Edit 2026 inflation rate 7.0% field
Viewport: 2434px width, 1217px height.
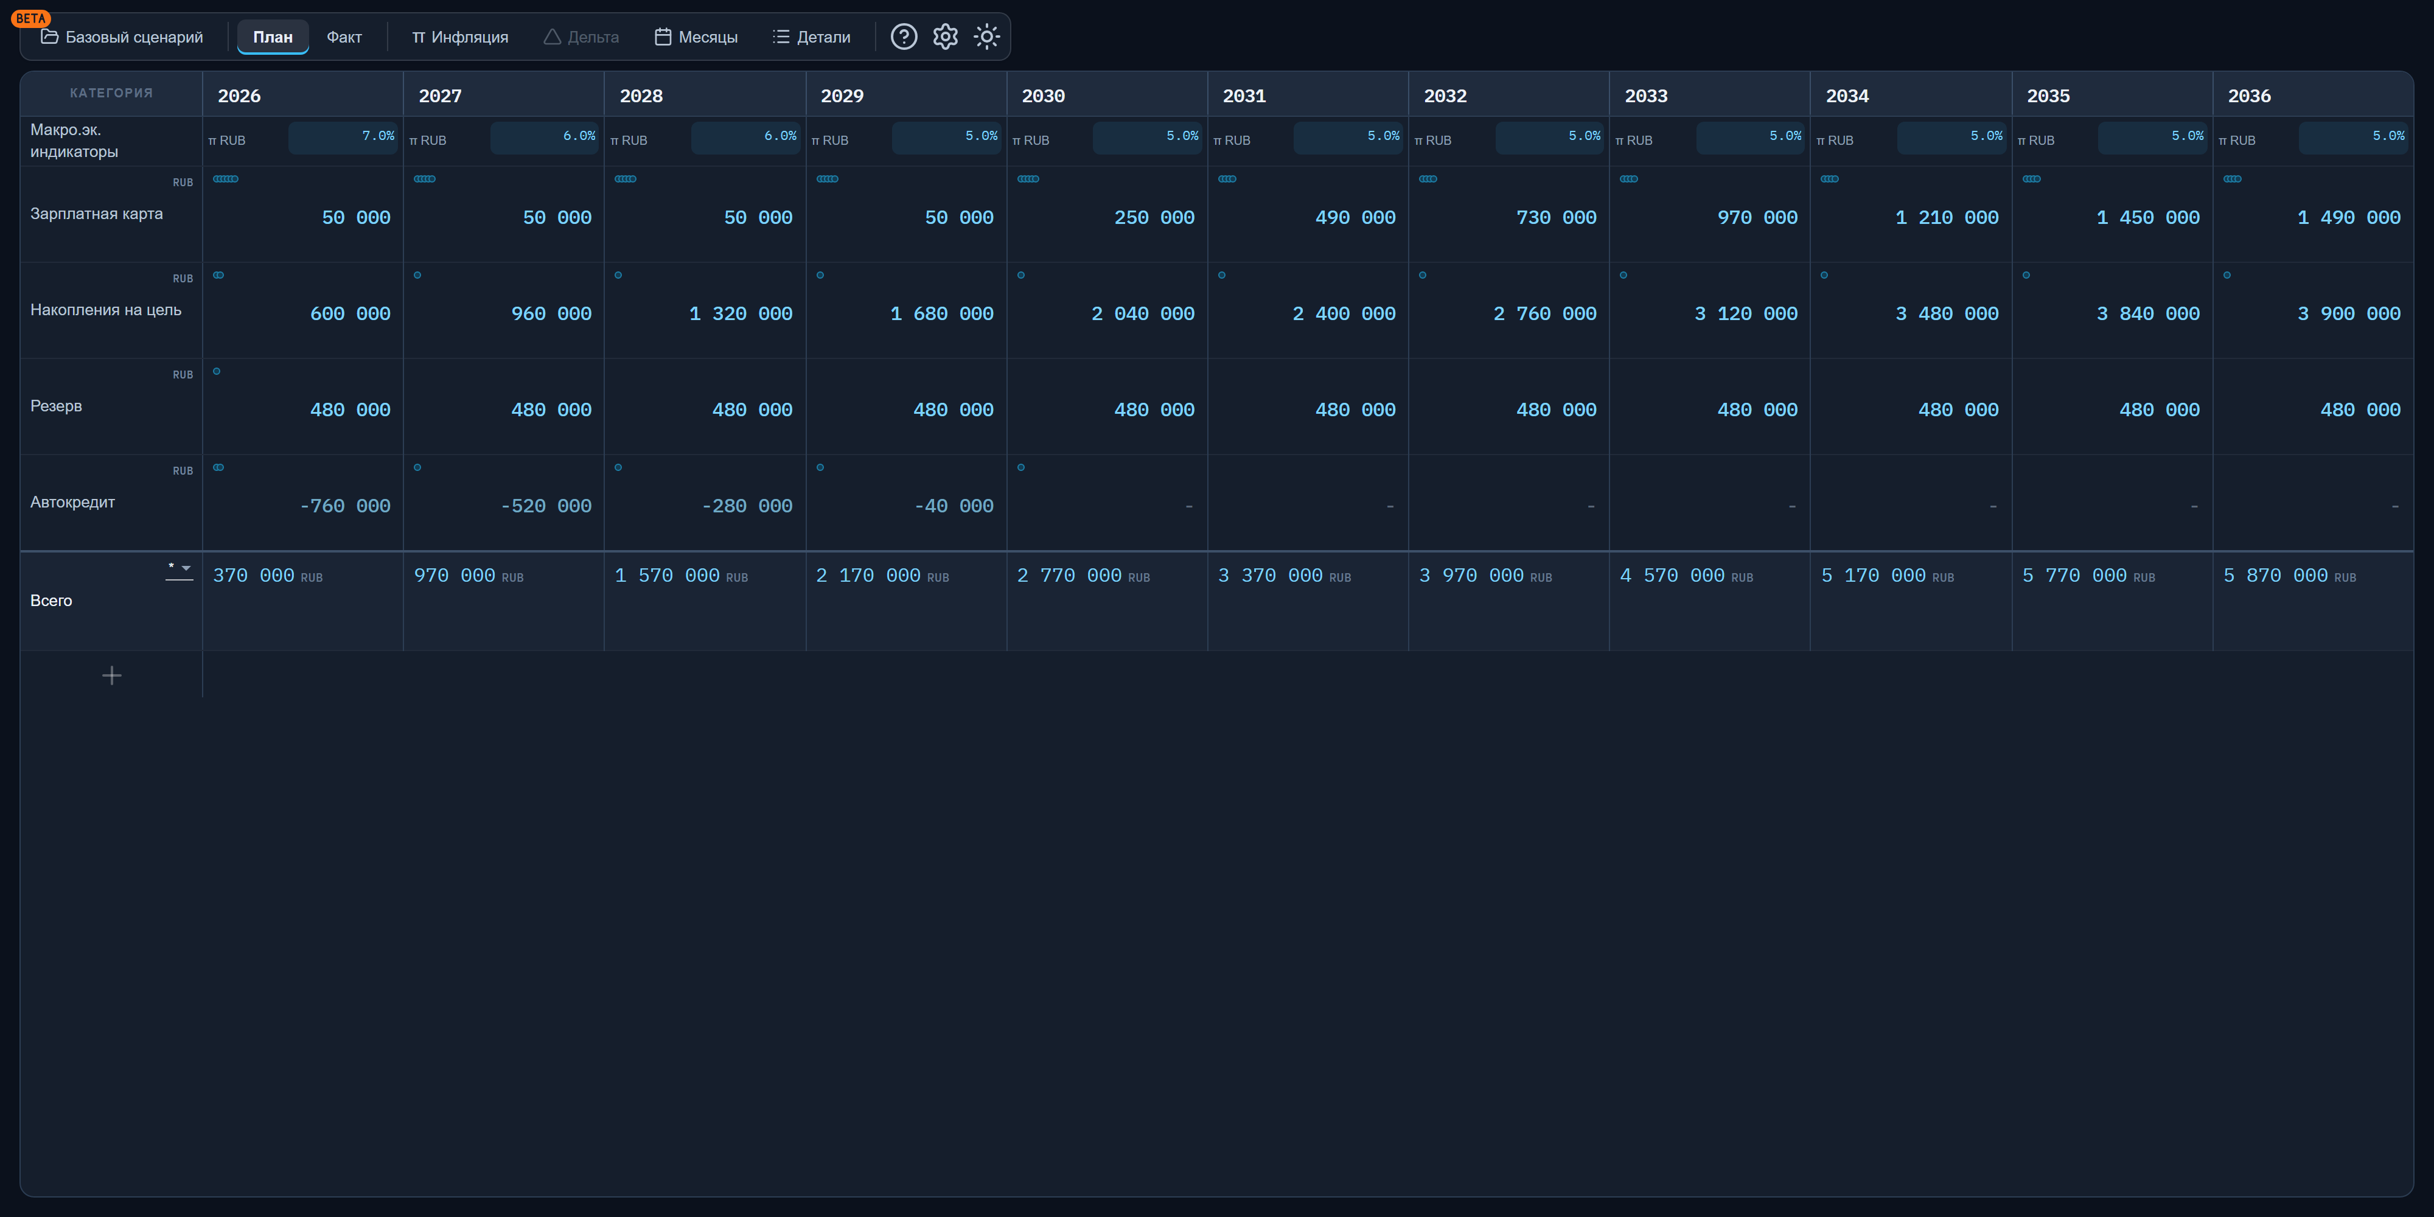point(343,137)
